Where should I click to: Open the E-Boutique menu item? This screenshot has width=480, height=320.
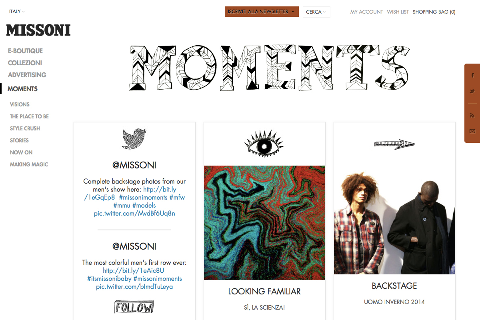(x=25, y=51)
